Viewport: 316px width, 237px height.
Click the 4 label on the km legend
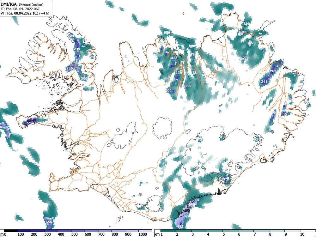(208, 234)
